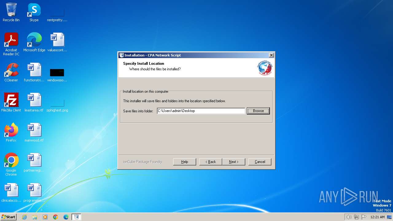Open Chrome from the taskbar
Image resolution: width=393 pixels, height=221 pixels.
point(56,217)
